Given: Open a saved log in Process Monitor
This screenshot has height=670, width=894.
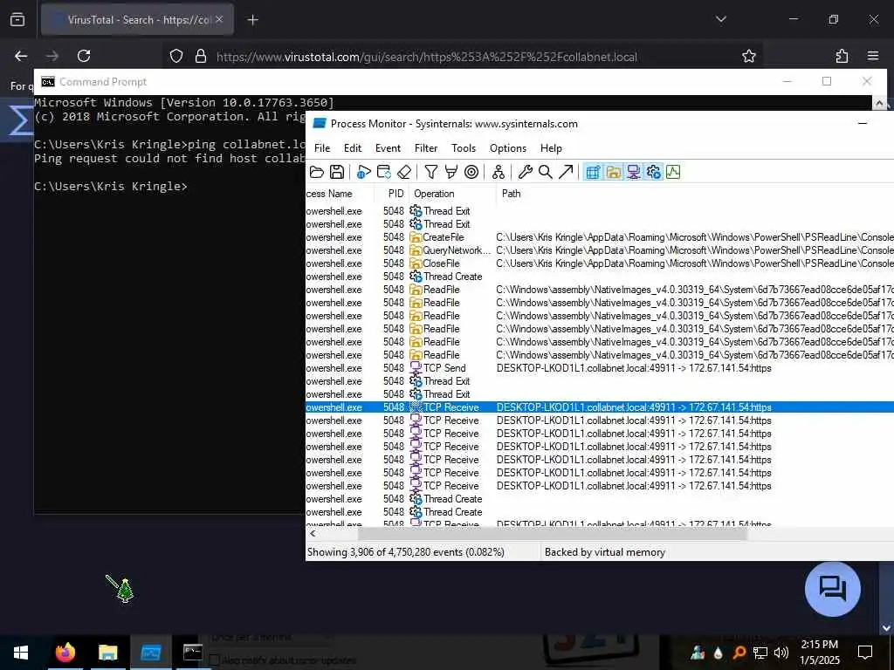Looking at the screenshot, I should 317,172.
